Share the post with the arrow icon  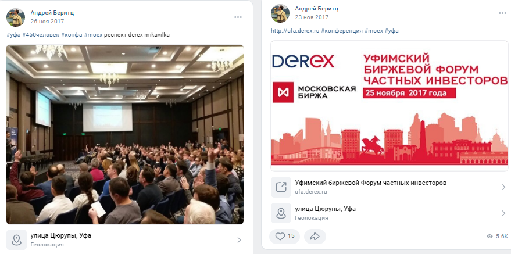tap(315, 237)
